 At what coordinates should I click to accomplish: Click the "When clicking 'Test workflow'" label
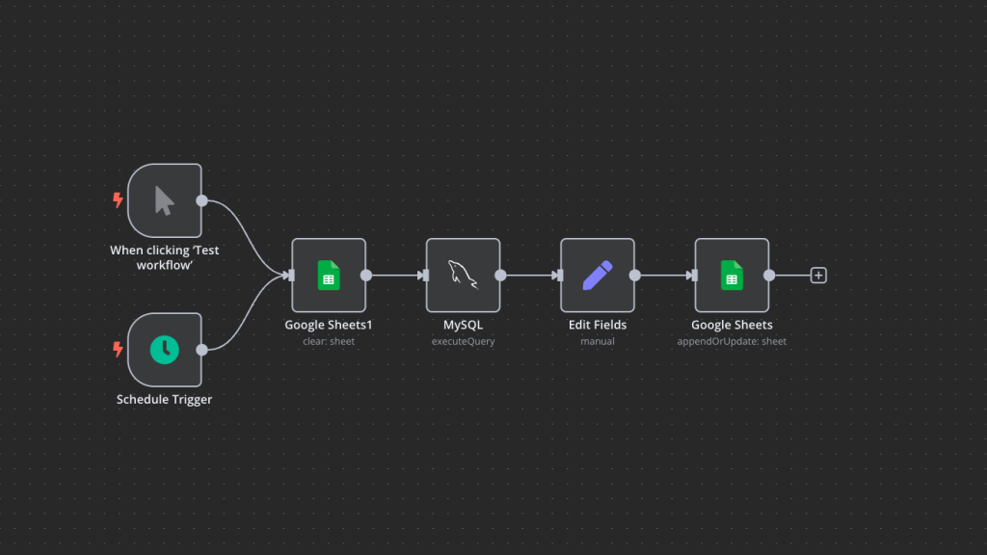click(165, 257)
